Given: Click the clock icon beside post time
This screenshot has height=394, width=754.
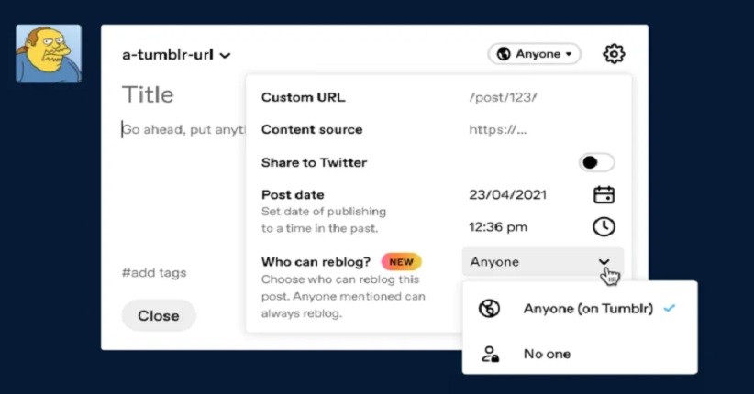Looking at the screenshot, I should (604, 226).
